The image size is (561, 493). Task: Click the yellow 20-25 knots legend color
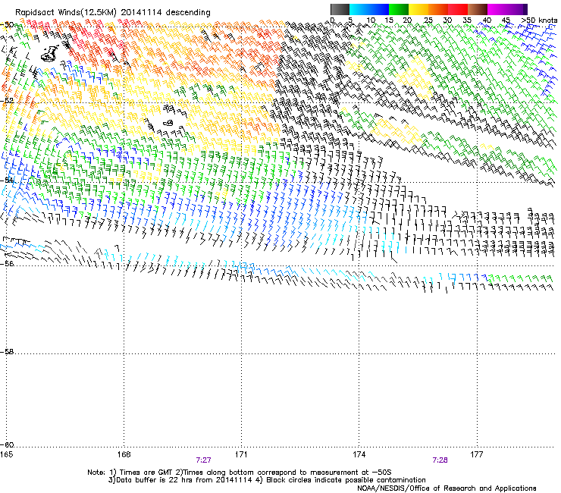point(418,9)
